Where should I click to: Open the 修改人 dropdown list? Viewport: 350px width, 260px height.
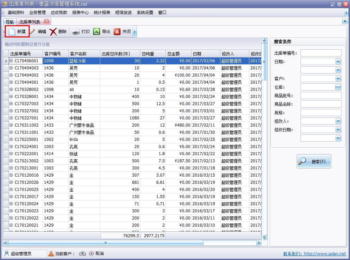click(338, 121)
